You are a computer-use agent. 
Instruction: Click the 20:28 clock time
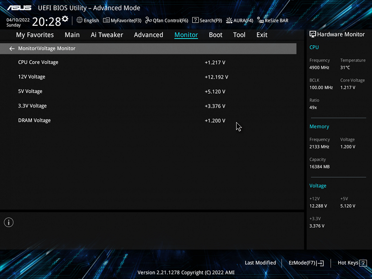click(x=47, y=22)
